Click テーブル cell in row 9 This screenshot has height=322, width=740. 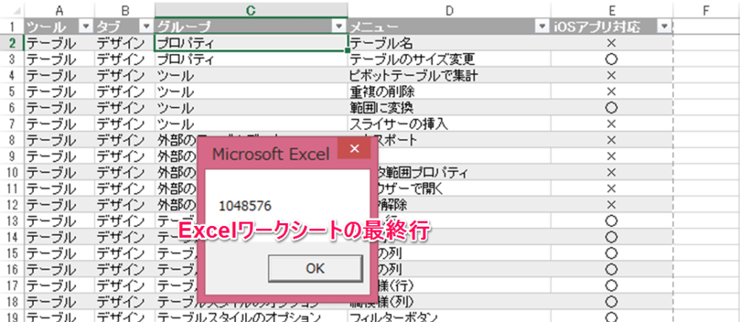click(58, 156)
